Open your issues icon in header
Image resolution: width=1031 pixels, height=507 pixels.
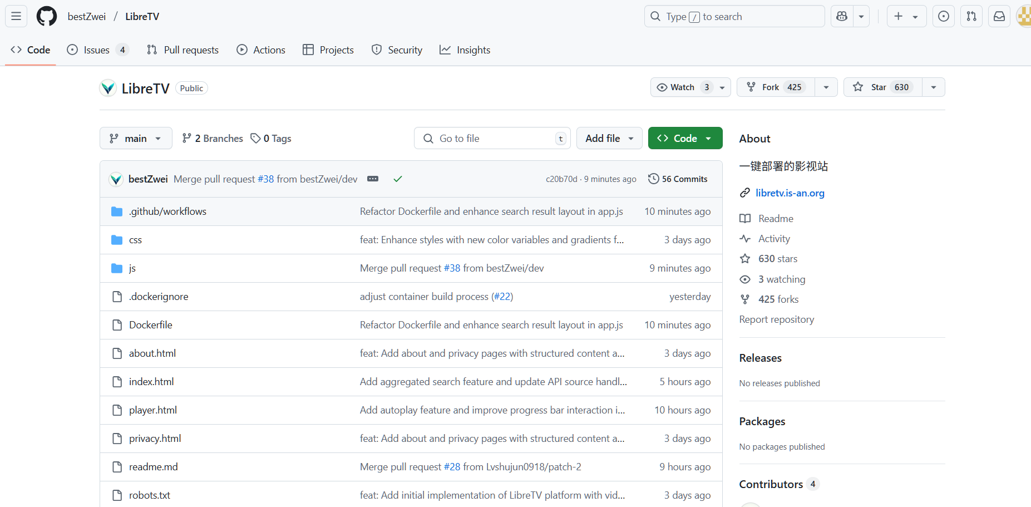point(944,17)
